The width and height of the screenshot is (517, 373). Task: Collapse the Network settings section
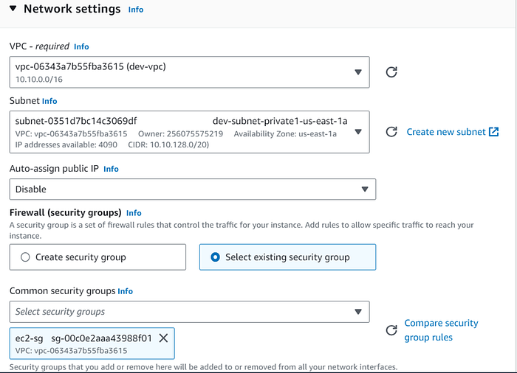click(x=13, y=10)
